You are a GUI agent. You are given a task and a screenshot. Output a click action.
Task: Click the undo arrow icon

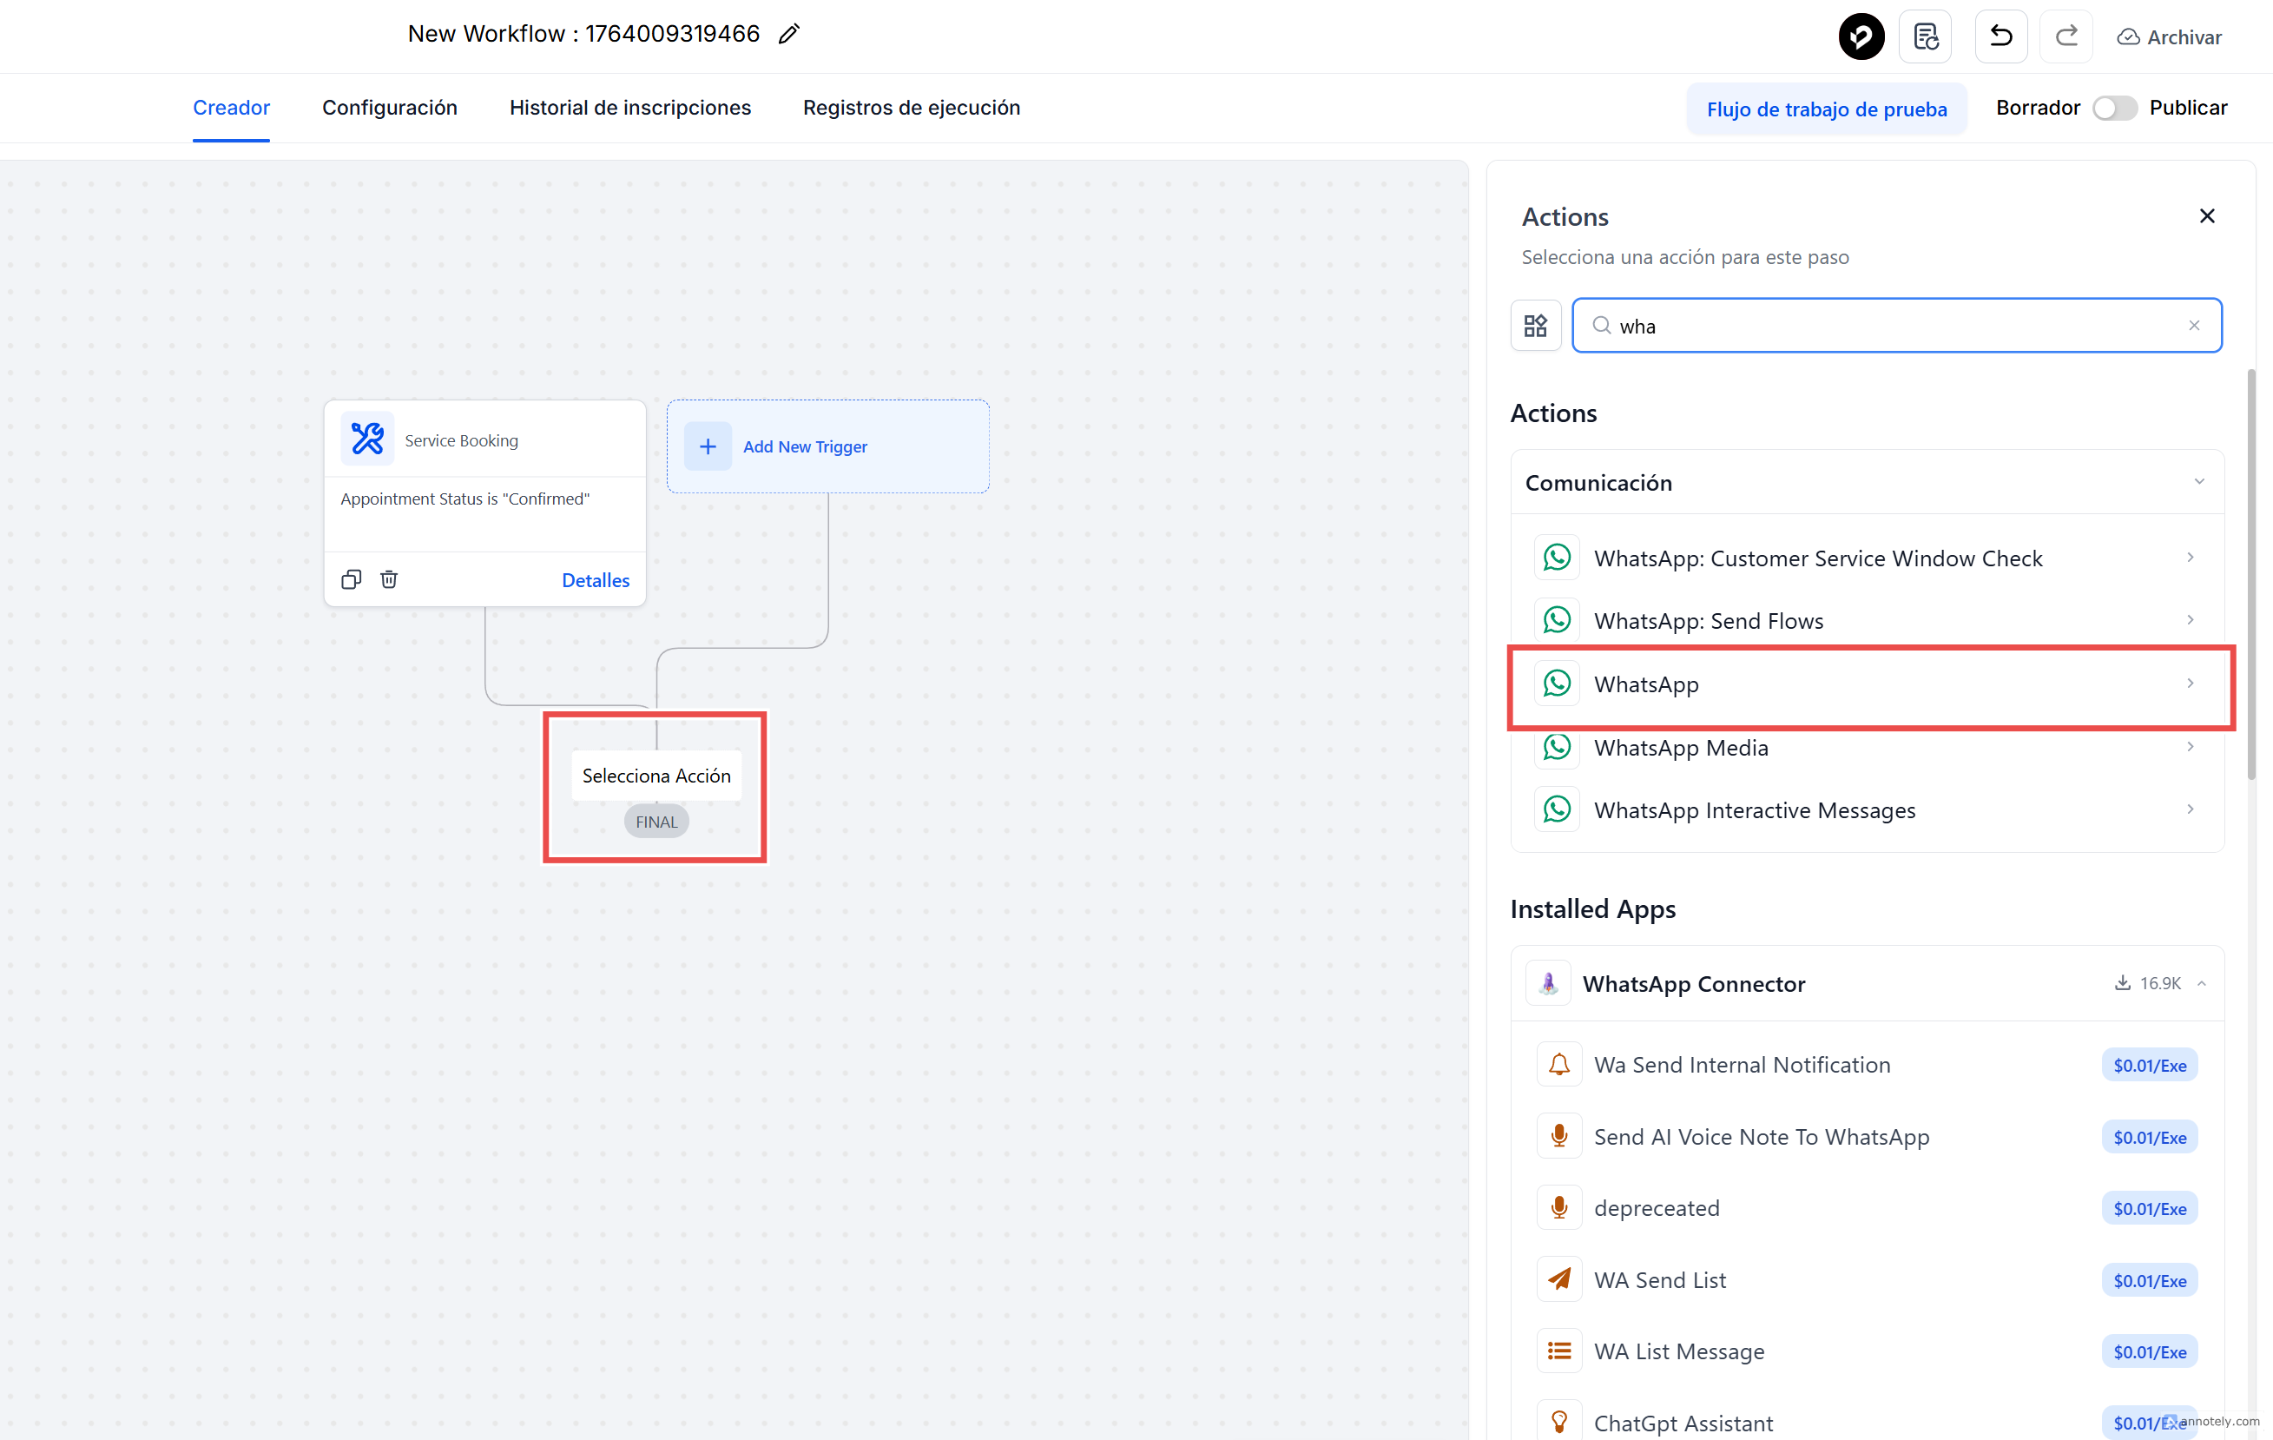pos(2000,36)
